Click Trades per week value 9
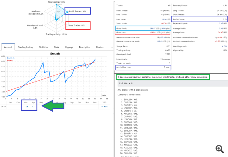 [170, 63]
